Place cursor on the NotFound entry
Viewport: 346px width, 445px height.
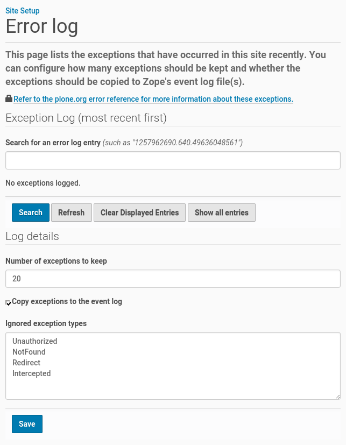tap(29, 352)
